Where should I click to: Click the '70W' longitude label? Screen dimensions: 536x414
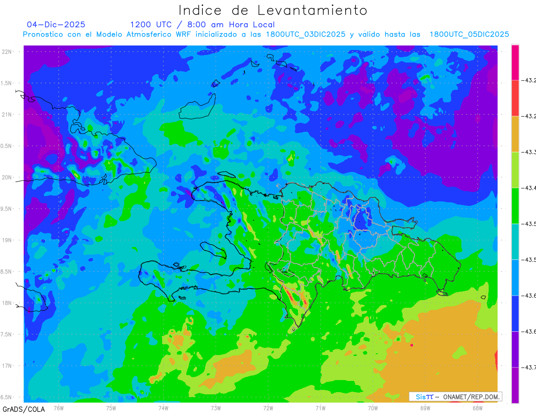tap(373, 408)
